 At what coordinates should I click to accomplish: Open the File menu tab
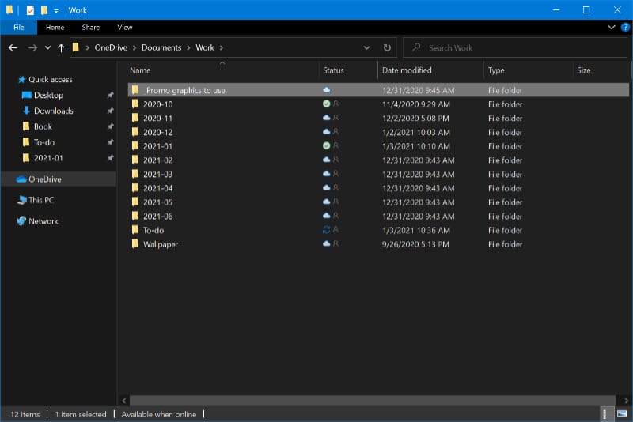click(17, 27)
